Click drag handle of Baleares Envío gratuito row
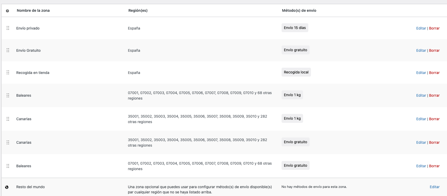447x196 pixels. point(8,166)
